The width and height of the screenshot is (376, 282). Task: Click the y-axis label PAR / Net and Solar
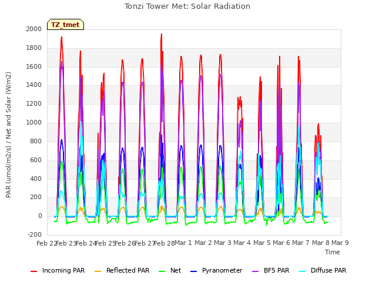[x=8, y=135]
